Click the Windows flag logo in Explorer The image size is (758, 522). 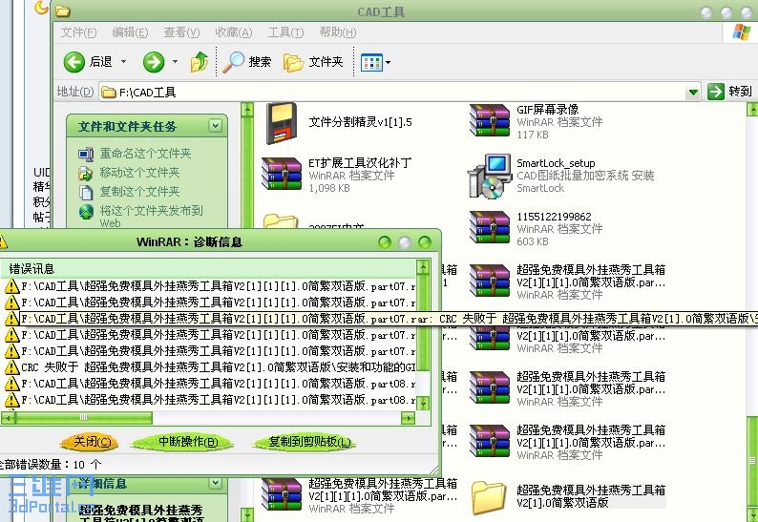coord(741,32)
